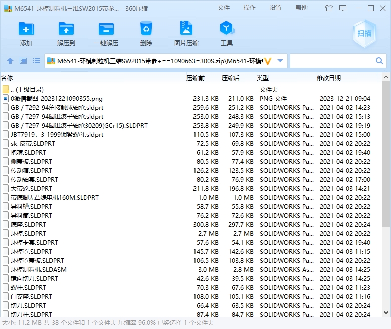The image size is (391, 329).
Task: Click the feedback message icon in the title bar
Action: 343,8
